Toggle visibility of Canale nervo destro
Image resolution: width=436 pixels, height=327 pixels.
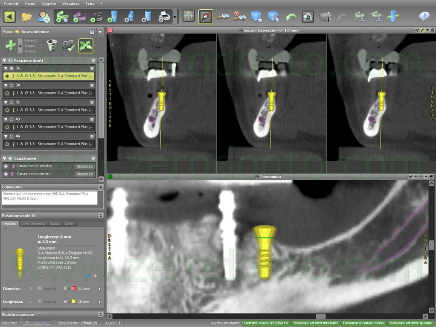(x=6, y=174)
